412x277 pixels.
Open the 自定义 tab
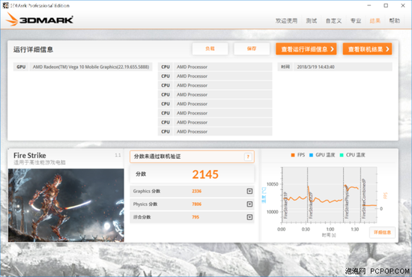333,21
